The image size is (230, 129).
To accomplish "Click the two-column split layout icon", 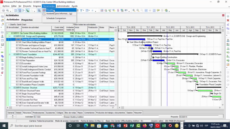I will tap(154, 10).
